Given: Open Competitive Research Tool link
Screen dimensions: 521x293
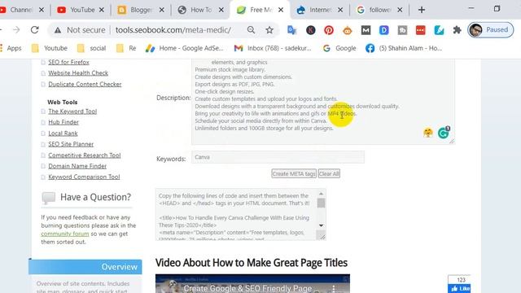Looking at the screenshot, I should 85,155.
